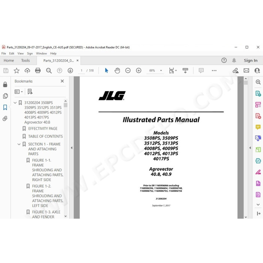Open the View menu

(x=20, y=53)
